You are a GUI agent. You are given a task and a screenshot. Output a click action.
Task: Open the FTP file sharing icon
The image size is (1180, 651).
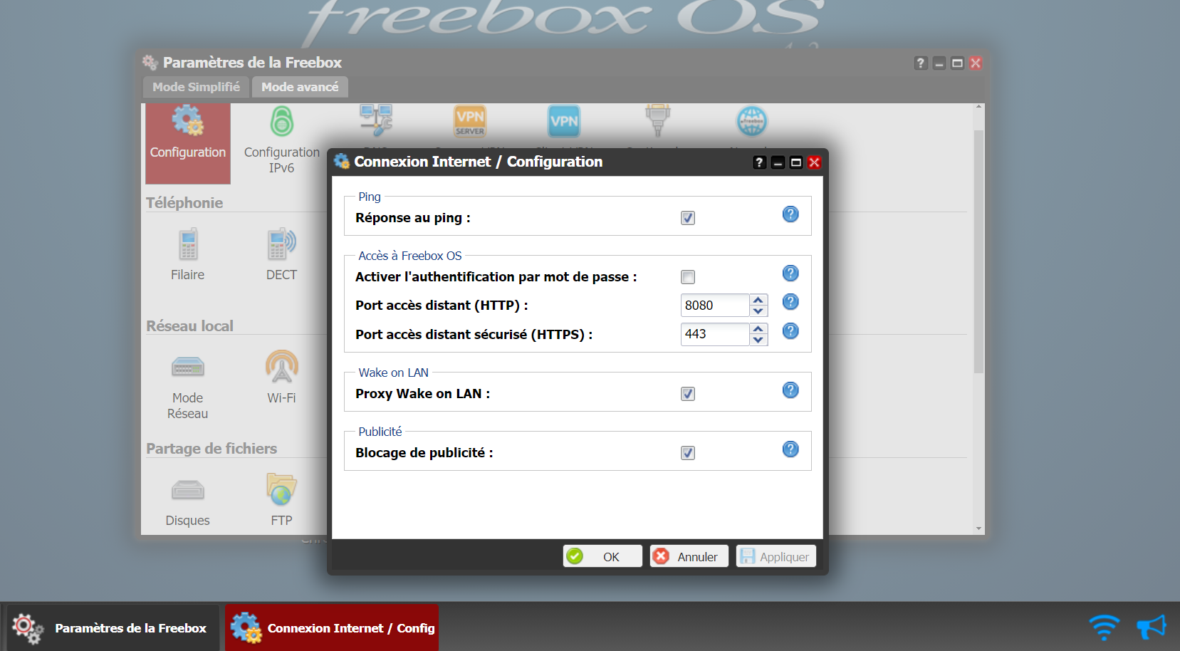[x=281, y=500]
